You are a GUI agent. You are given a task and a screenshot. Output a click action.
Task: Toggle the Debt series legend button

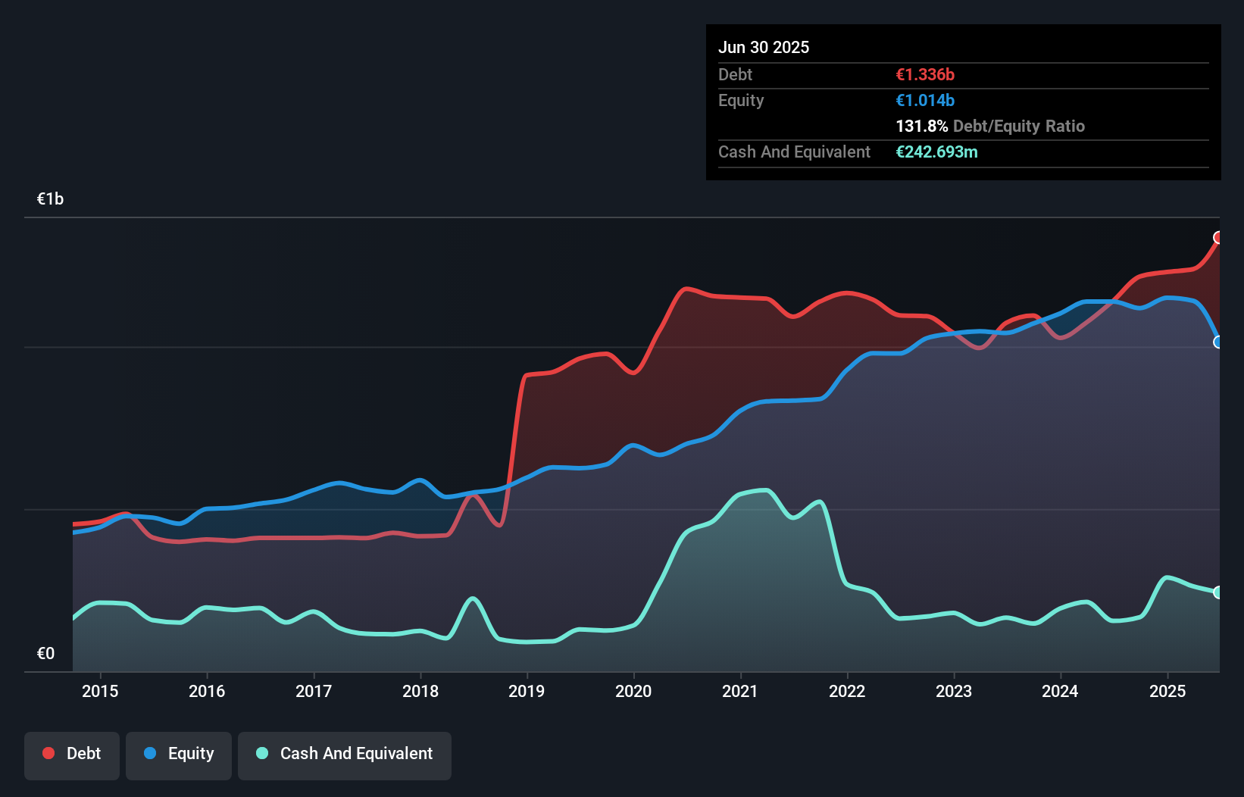(72, 755)
